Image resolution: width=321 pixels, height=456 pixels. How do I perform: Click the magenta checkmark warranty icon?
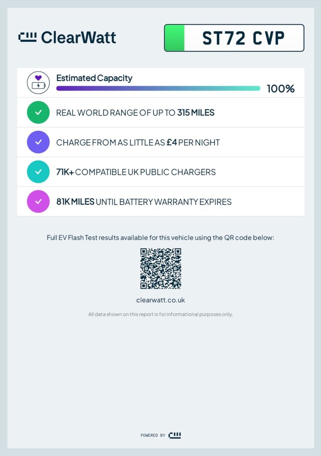[38, 202]
